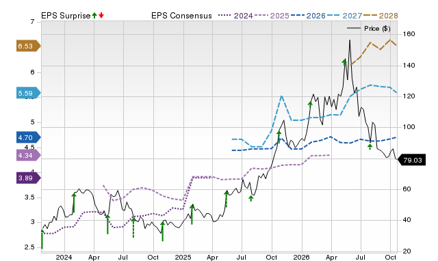438x261 pixels.
Task: Click the 4.34 lavender value tag
Action: tap(29, 155)
